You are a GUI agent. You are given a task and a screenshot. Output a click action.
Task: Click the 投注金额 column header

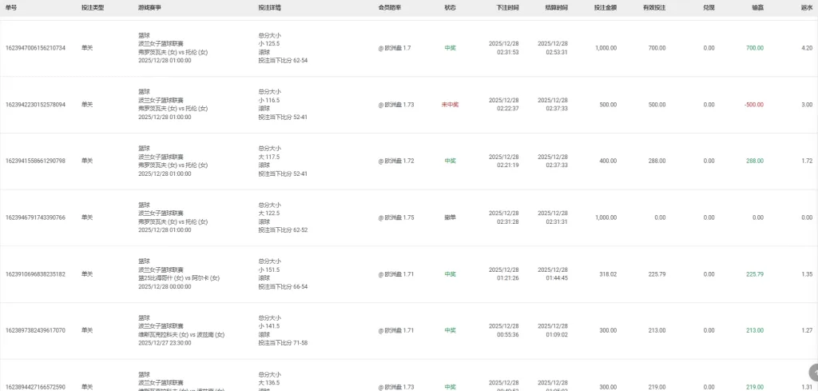605,7
